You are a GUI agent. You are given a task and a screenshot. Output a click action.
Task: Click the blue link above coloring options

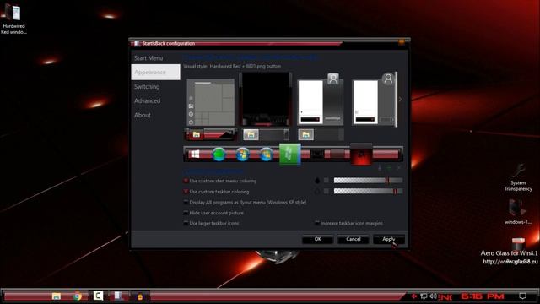(213, 171)
